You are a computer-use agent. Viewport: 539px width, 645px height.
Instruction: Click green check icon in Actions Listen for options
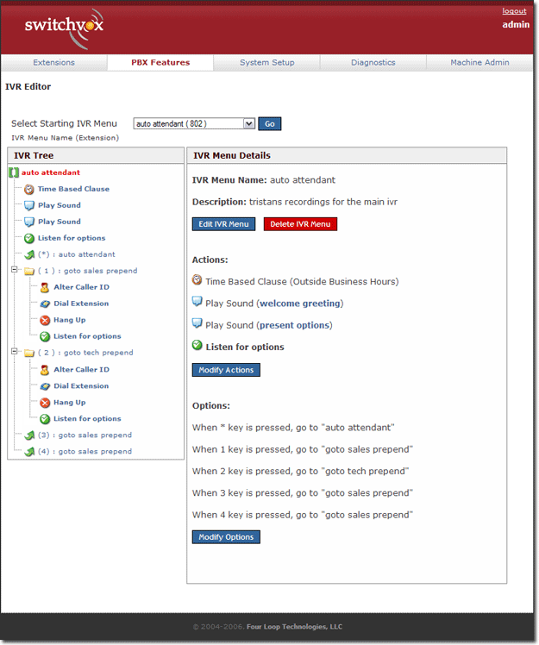[x=197, y=345]
